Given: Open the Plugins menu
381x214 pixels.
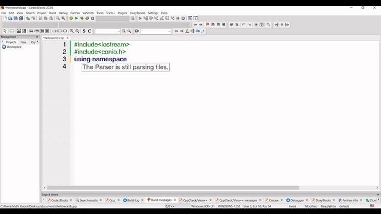Looking at the screenshot, I should (123, 13).
